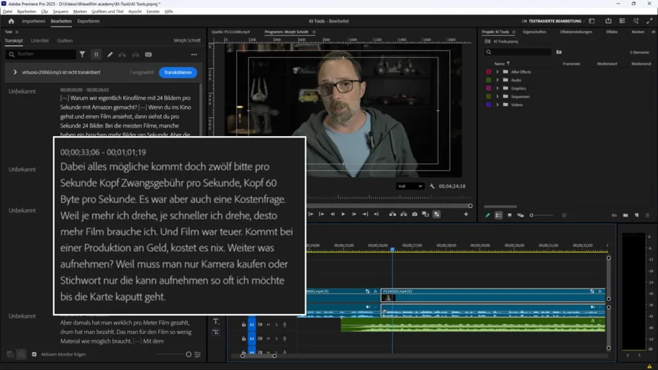Open the Exportieren workspace
658x370 pixels.
[x=89, y=21]
